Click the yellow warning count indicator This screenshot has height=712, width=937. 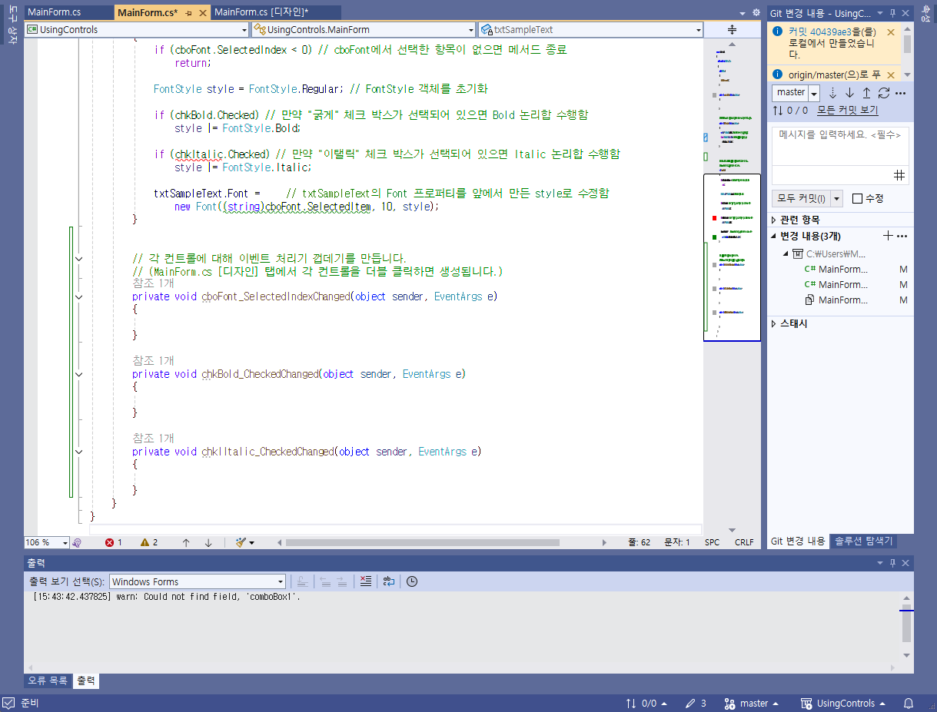(x=149, y=542)
